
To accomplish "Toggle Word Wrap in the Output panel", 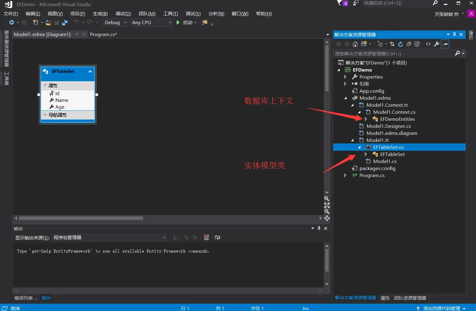I will click(x=217, y=237).
